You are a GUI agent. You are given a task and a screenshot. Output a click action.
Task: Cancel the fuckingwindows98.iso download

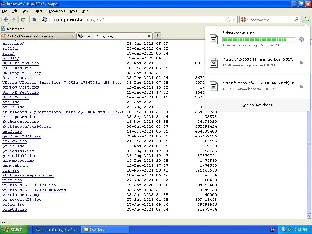tap(301, 39)
